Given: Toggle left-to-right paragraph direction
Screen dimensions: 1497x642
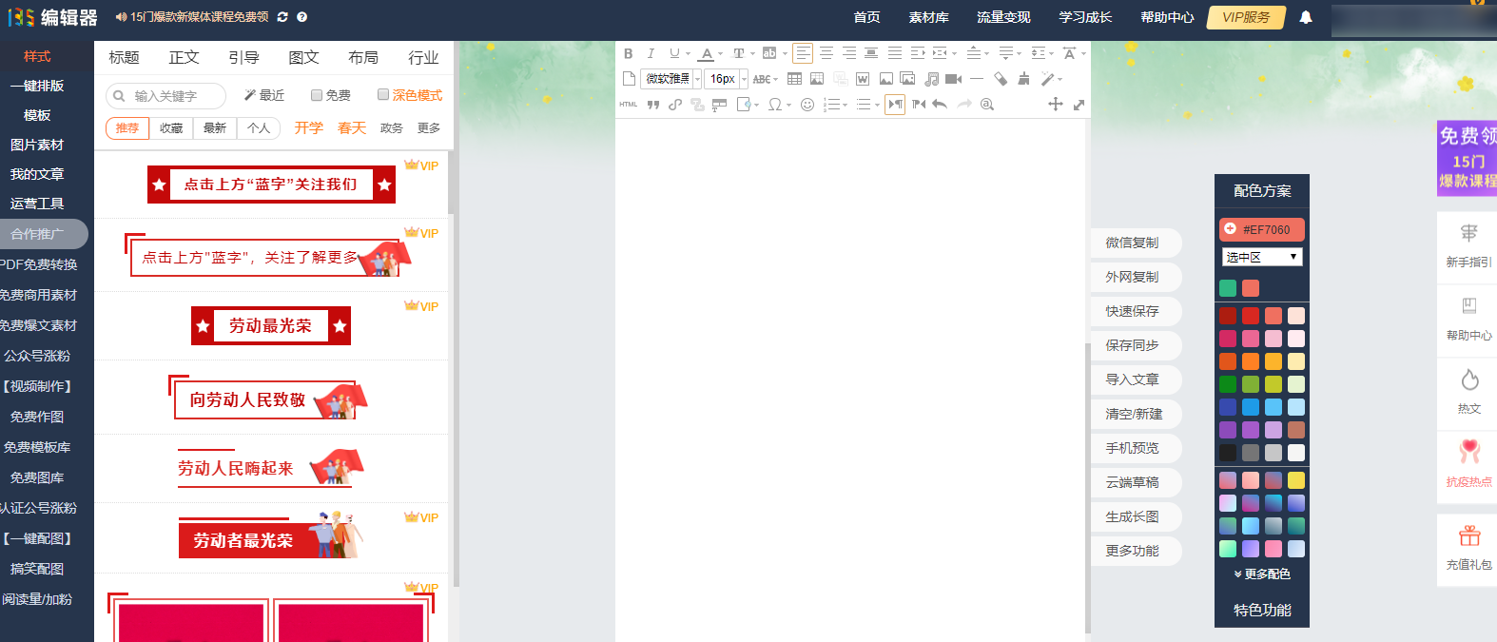Looking at the screenshot, I should point(895,105).
